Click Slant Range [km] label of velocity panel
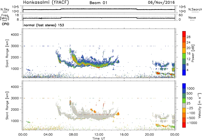 [x=7, y=105]
